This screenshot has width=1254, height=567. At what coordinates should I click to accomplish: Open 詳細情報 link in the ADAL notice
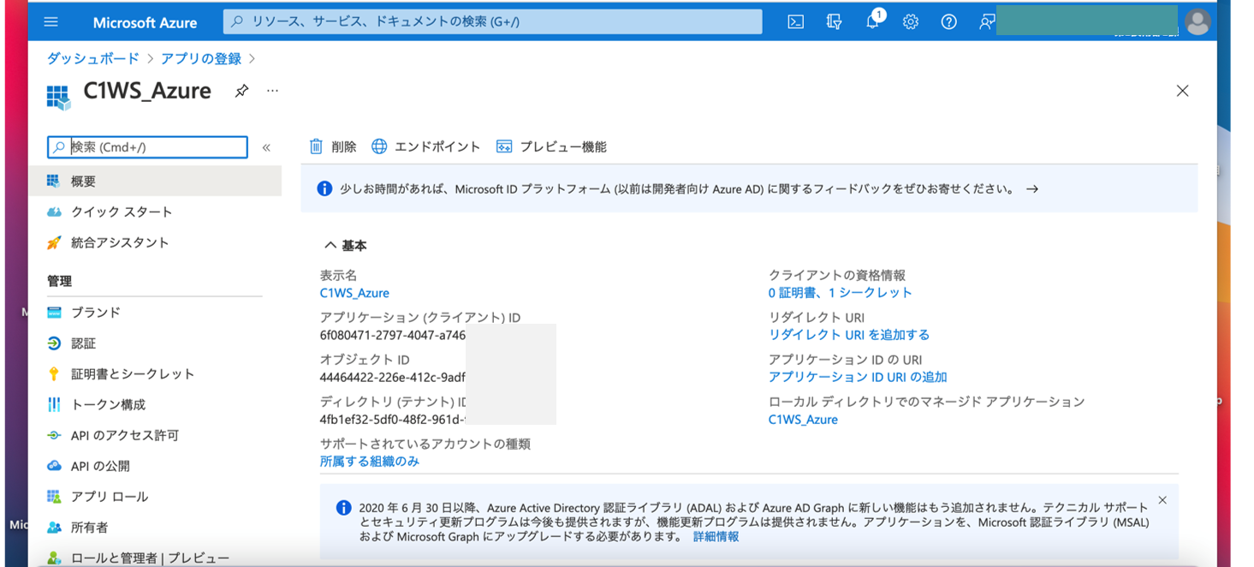716,536
